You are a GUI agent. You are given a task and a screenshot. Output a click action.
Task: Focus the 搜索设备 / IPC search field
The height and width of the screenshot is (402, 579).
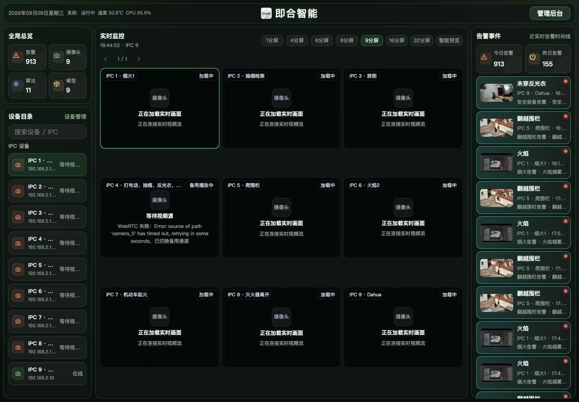47,132
